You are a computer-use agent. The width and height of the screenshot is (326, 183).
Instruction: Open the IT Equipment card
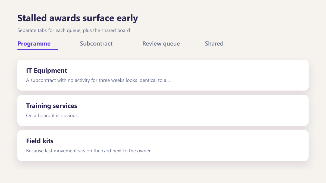pos(163,75)
